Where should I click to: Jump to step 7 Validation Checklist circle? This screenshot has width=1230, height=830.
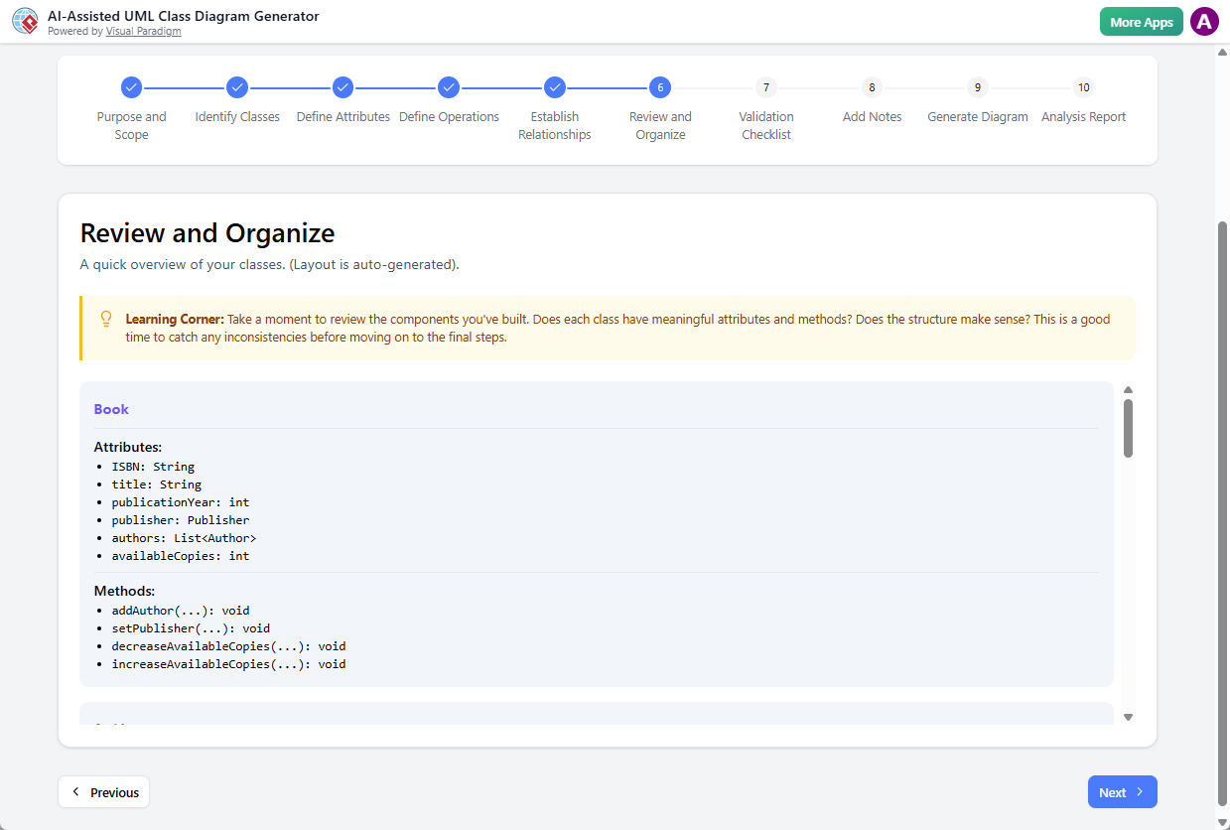coord(766,87)
